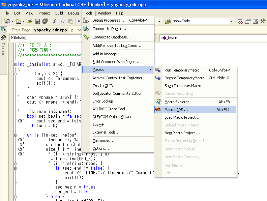Launch ActiveX Control Test Container
Image resolution: width=267 pixels, height=201 pixels.
(x=118, y=78)
